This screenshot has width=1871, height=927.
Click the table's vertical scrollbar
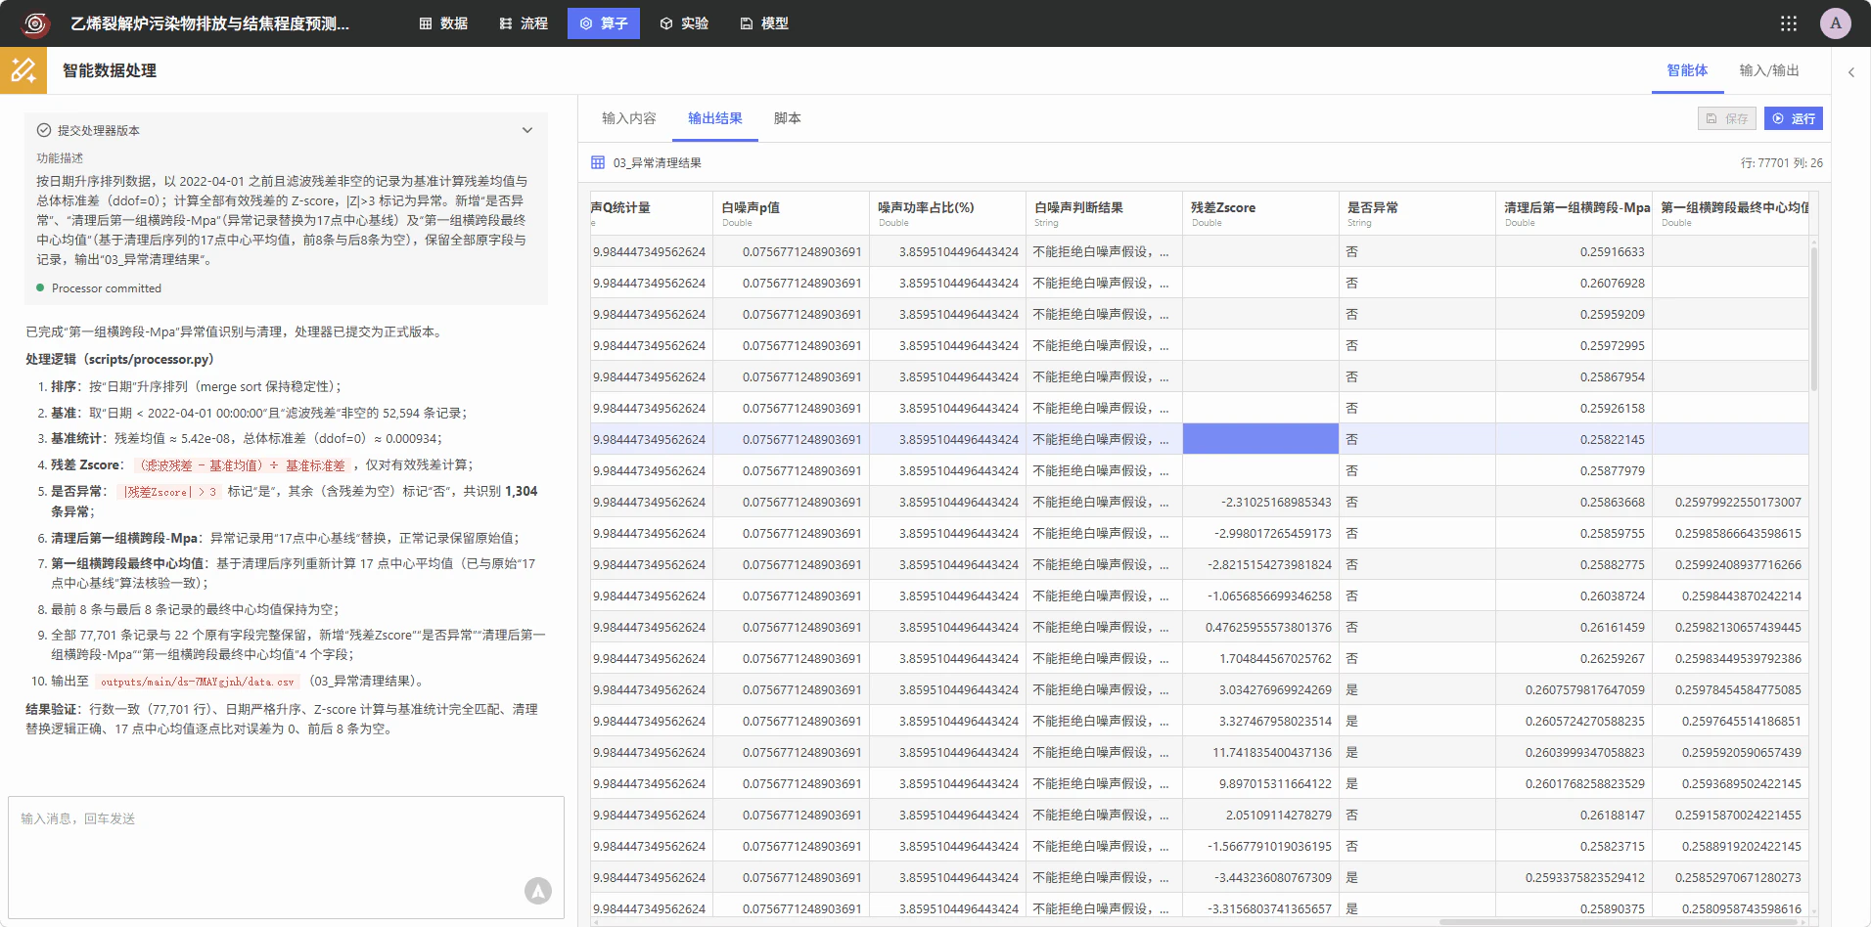click(1813, 318)
